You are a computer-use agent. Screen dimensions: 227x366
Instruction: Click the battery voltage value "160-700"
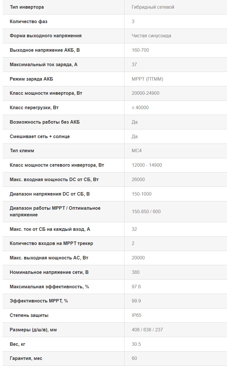coord(140,50)
